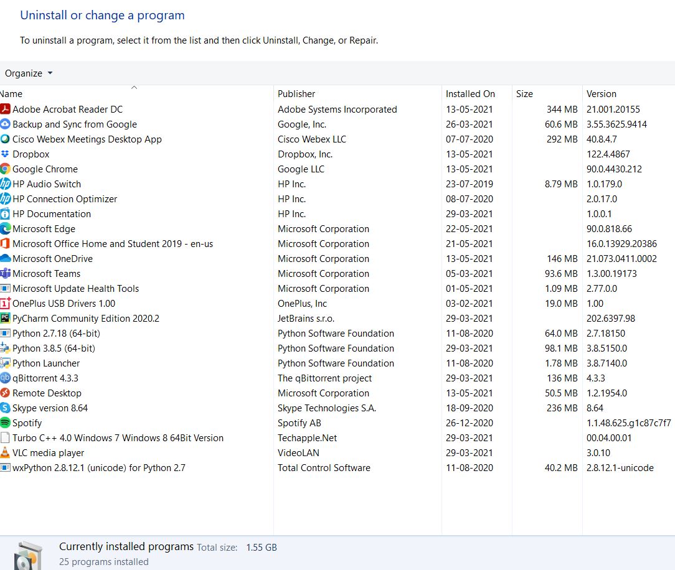The image size is (675, 570).
Task: Click the Remote Desktop icon
Action: point(5,393)
